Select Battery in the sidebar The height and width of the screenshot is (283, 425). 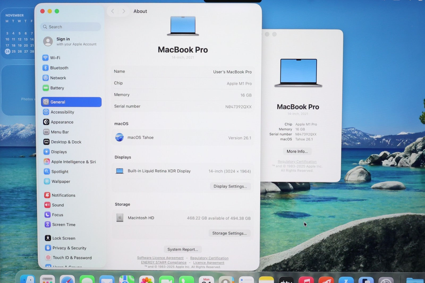57,88
